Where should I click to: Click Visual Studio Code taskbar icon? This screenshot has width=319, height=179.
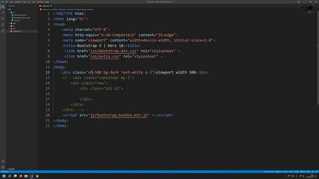click(31, 176)
